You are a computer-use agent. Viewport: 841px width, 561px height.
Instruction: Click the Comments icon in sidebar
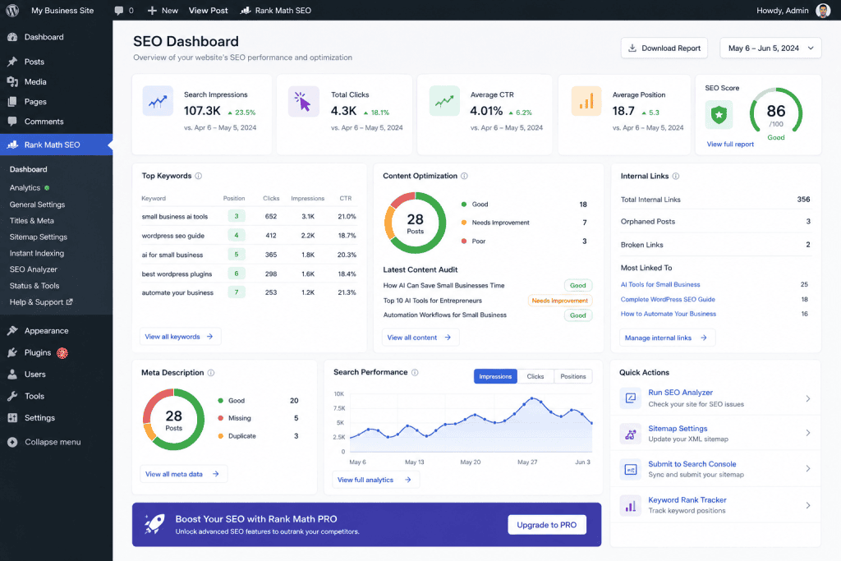[x=12, y=122]
